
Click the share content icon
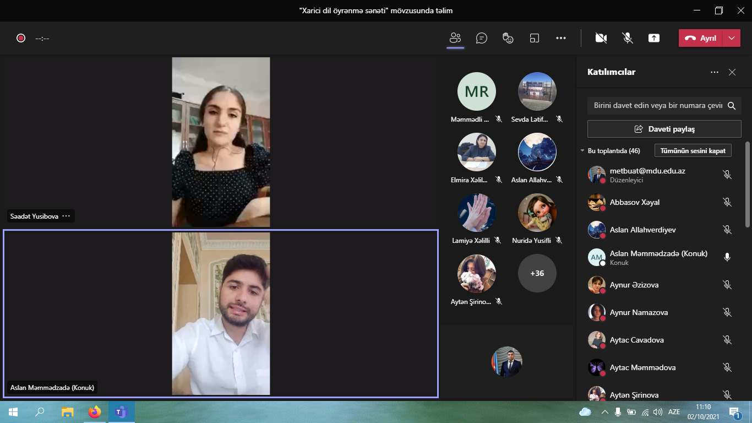[x=653, y=38]
